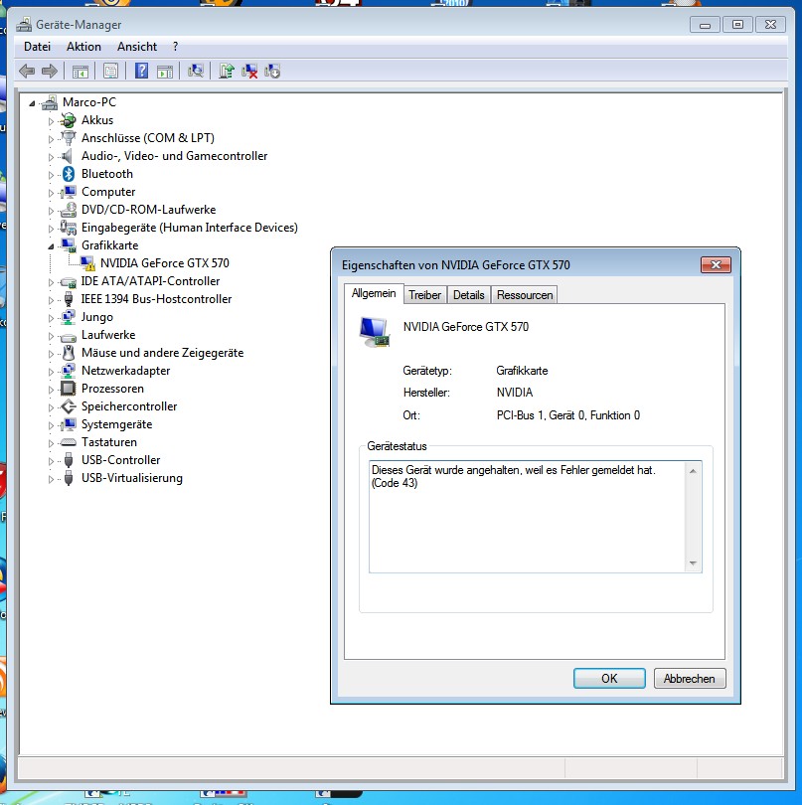Image resolution: width=802 pixels, height=805 pixels.
Task: Select Audio-, Video- und Gamecontroller label
Action: (175, 156)
